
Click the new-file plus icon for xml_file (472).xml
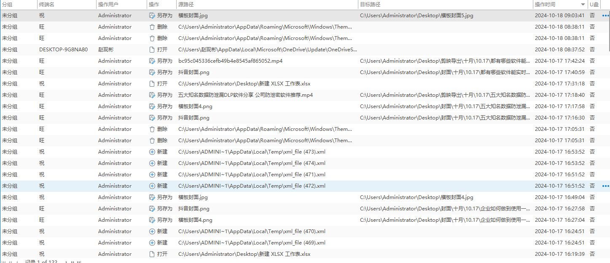pos(152,186)
